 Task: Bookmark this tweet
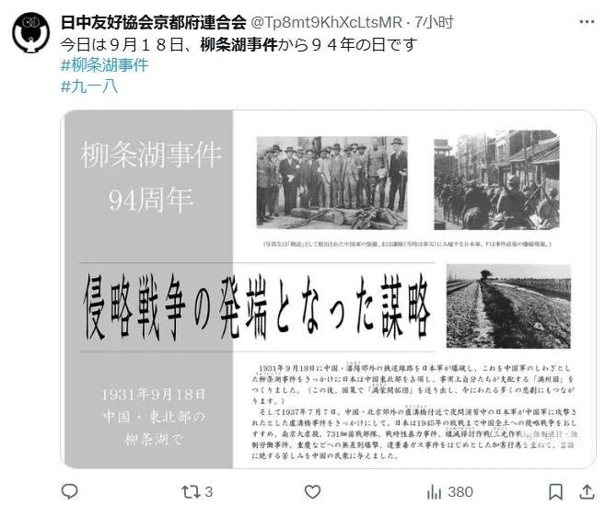[555, 492]
